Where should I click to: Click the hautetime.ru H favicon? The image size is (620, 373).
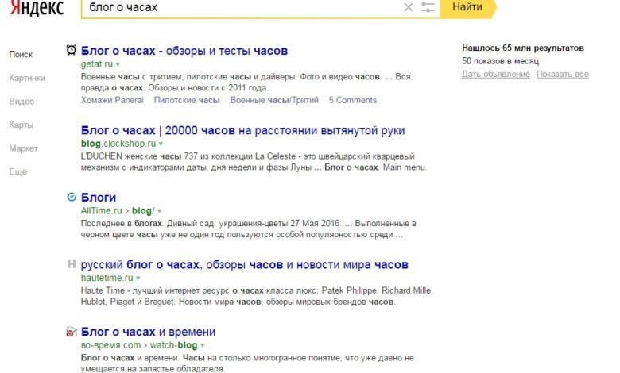click(x=72, y=264)
